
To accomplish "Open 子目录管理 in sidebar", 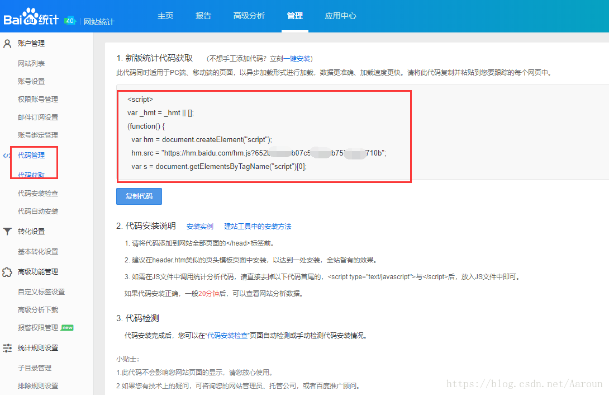I will point(35,368).
